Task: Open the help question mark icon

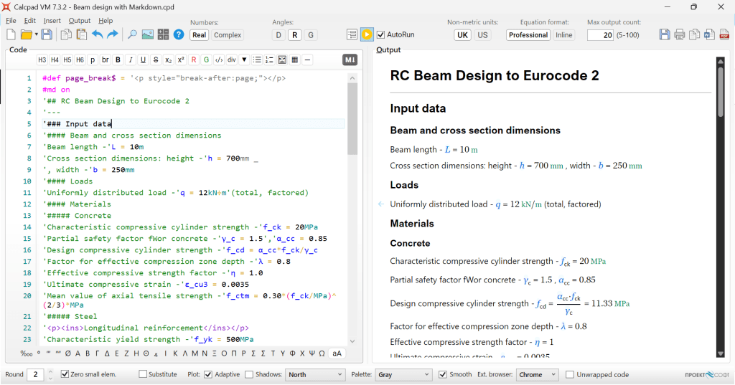Action: pyautogui.click(x=179, y=34)
